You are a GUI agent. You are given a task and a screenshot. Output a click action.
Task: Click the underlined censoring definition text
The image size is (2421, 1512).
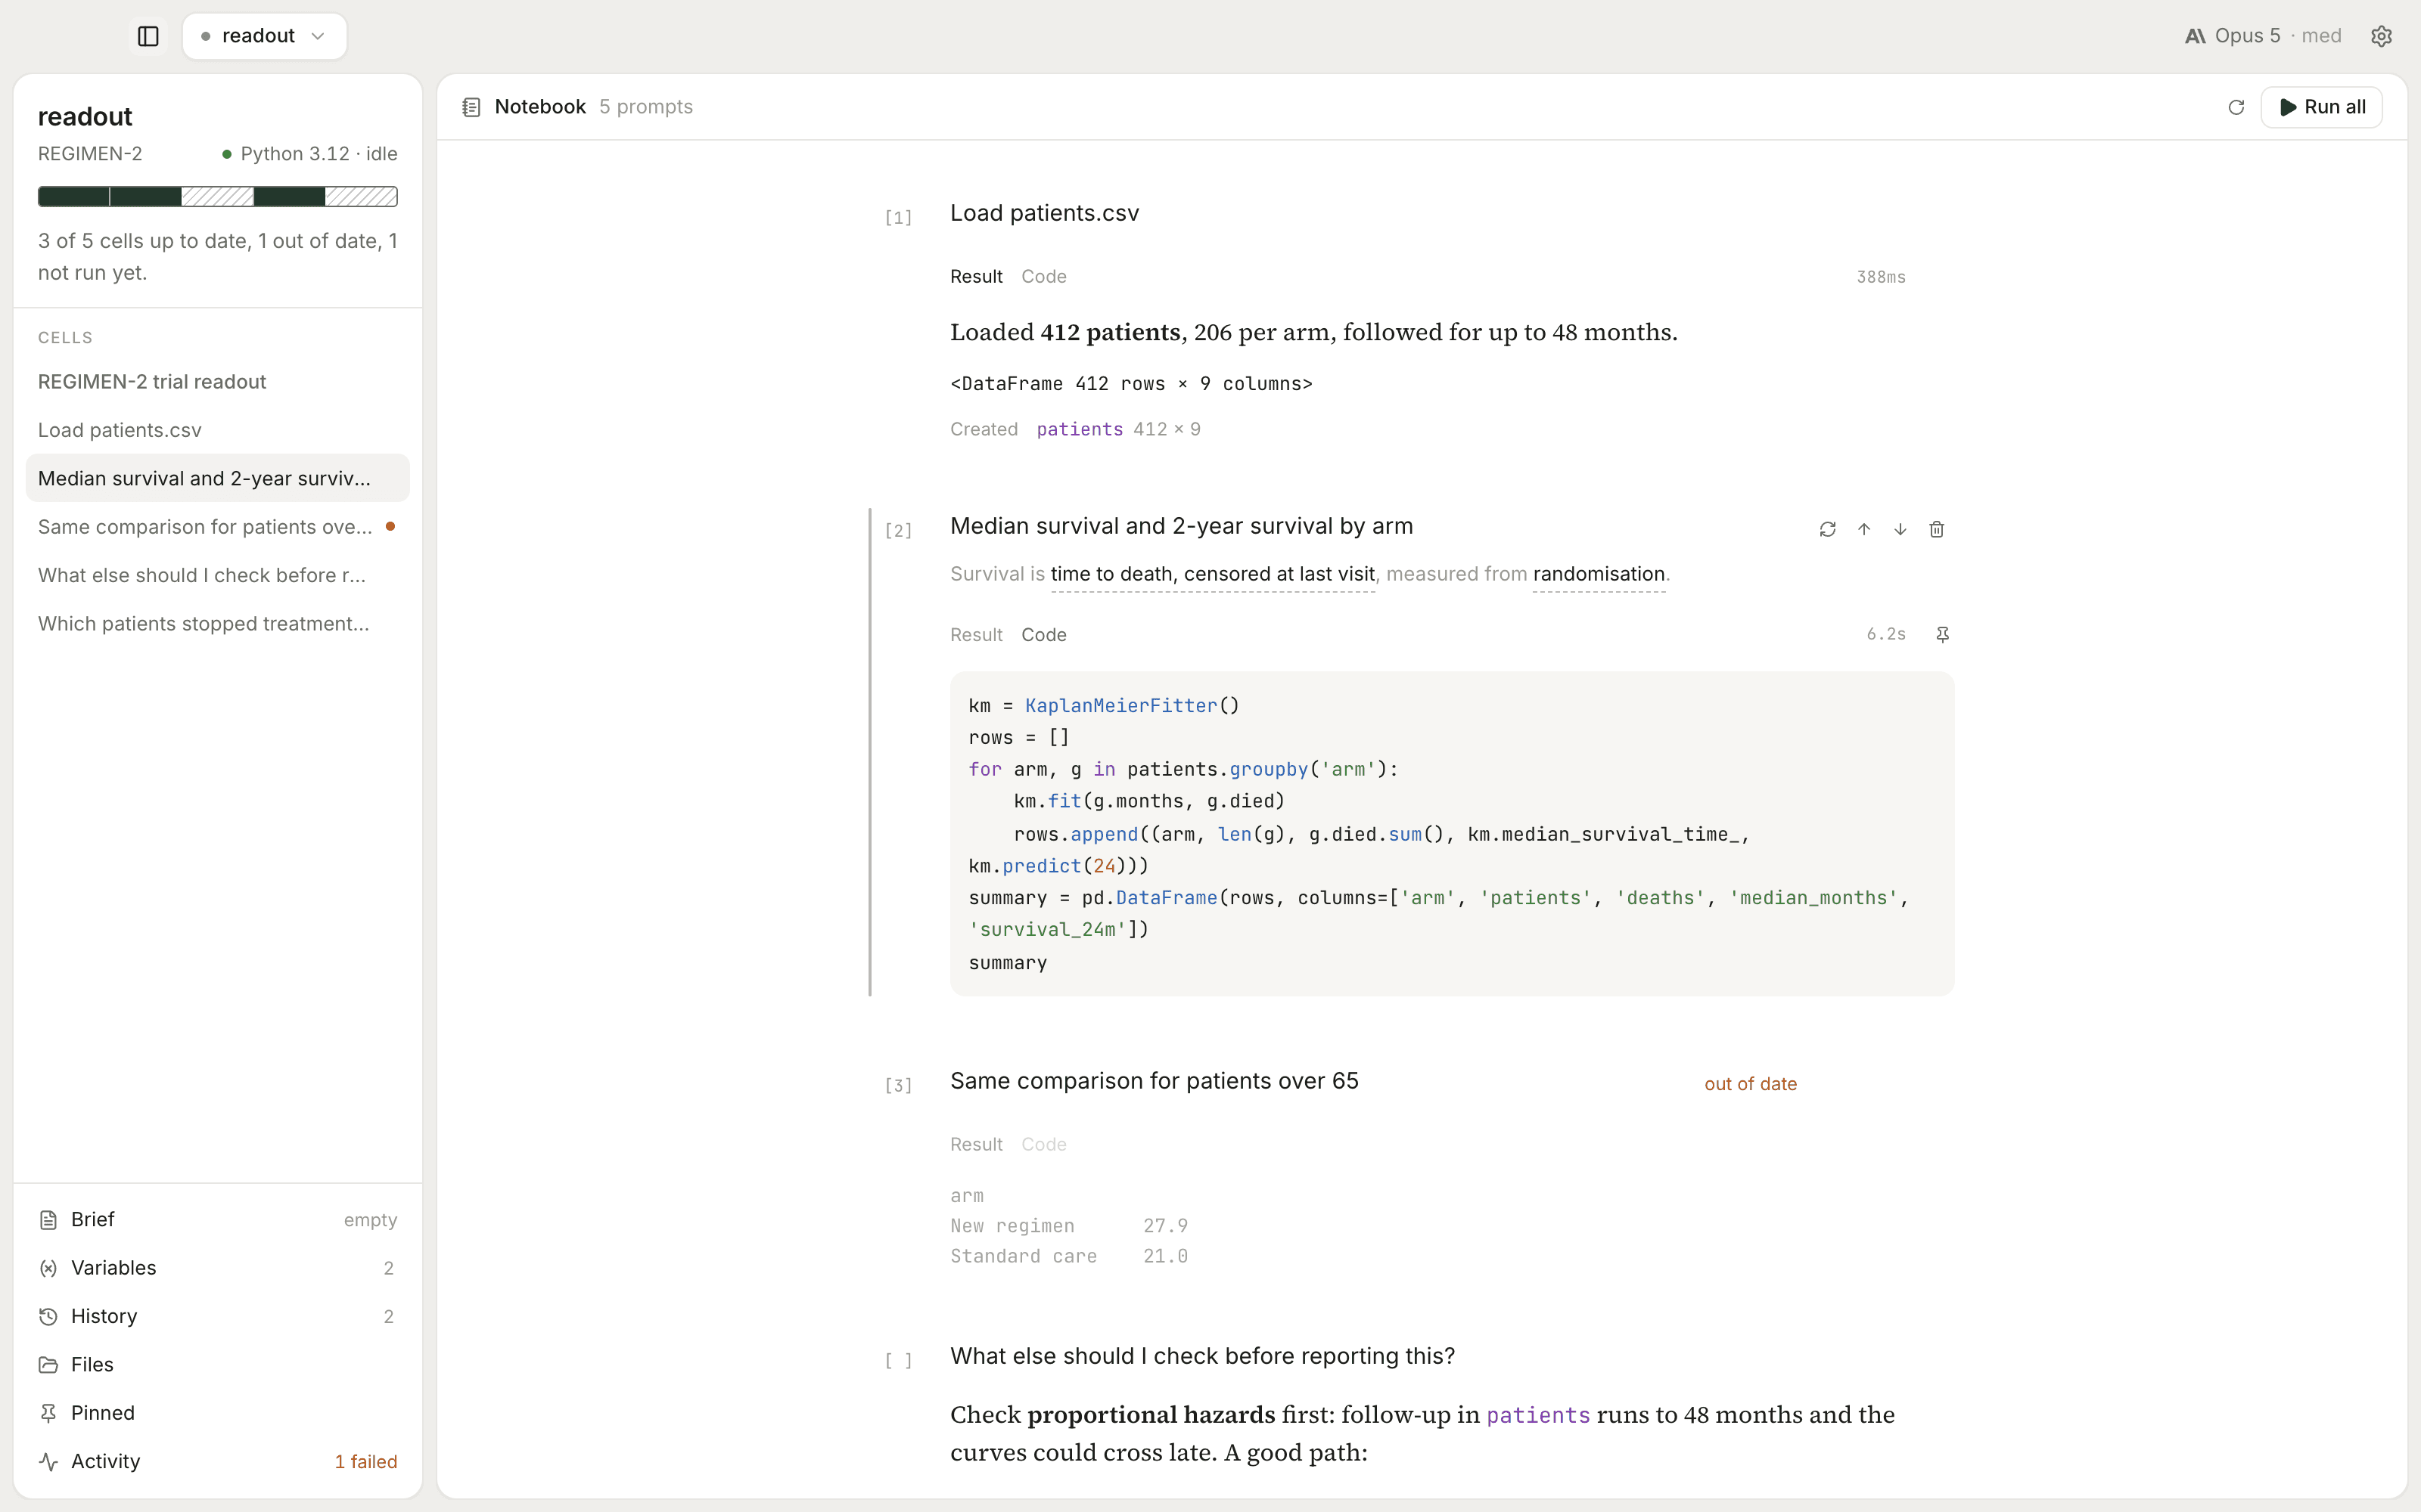[1213, 574]
